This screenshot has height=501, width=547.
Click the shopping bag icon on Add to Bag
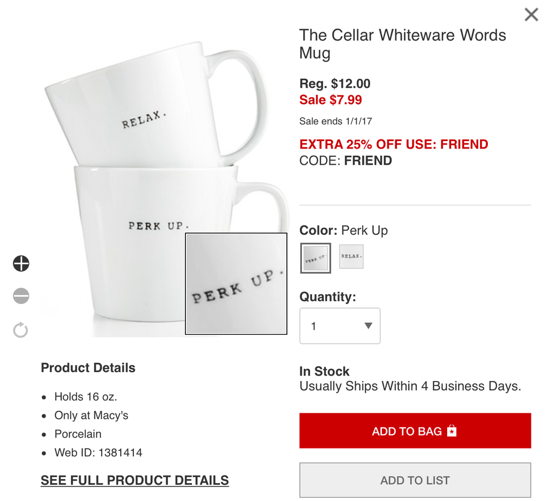452,431
